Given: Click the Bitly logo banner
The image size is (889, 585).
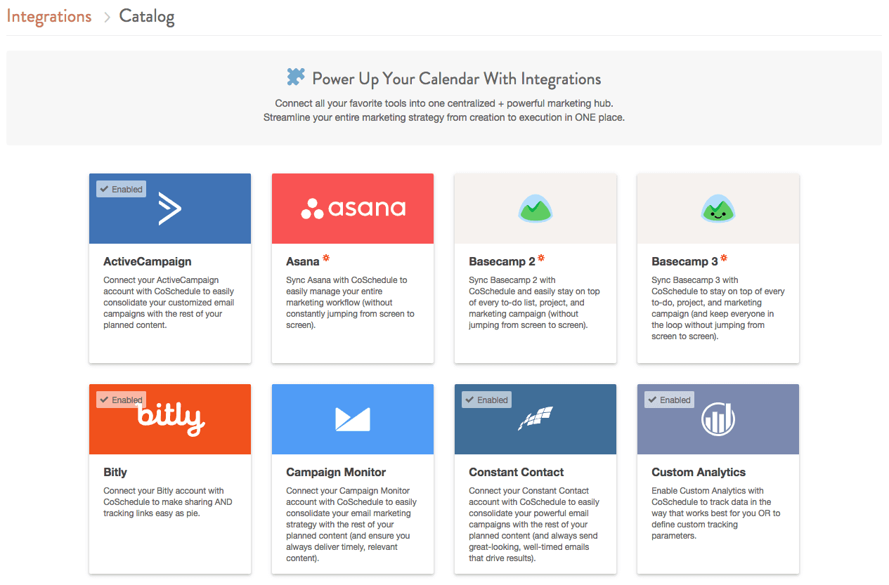Looking at the screenshot, I should pyautogui.click(x=170, y=419).
